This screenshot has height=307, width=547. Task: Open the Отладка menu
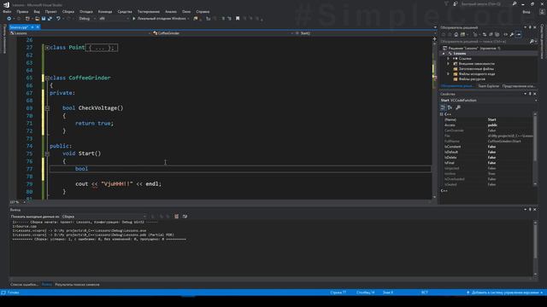pos(85,11)
